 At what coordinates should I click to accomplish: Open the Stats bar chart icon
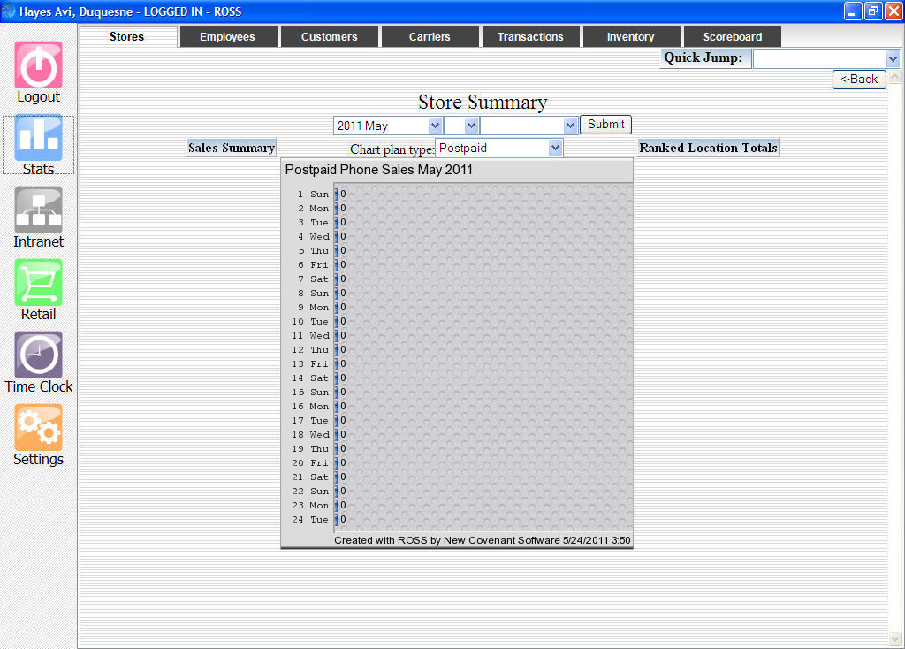tap(38, 137)
